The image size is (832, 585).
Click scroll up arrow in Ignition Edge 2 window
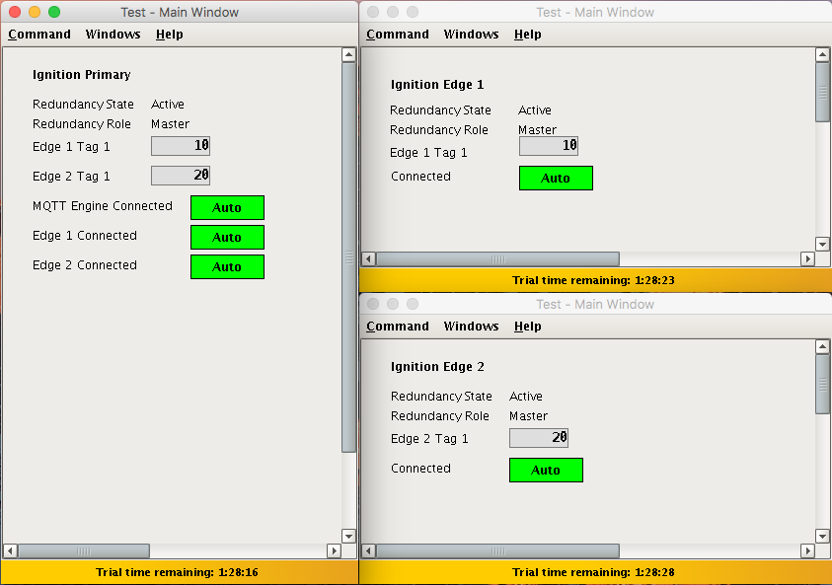click(822, 347)
